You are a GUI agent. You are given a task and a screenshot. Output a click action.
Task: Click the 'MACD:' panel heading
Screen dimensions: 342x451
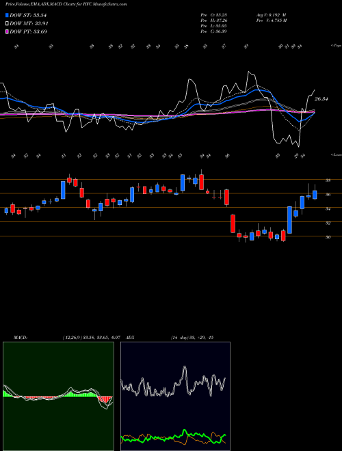[x=20, y=338]
